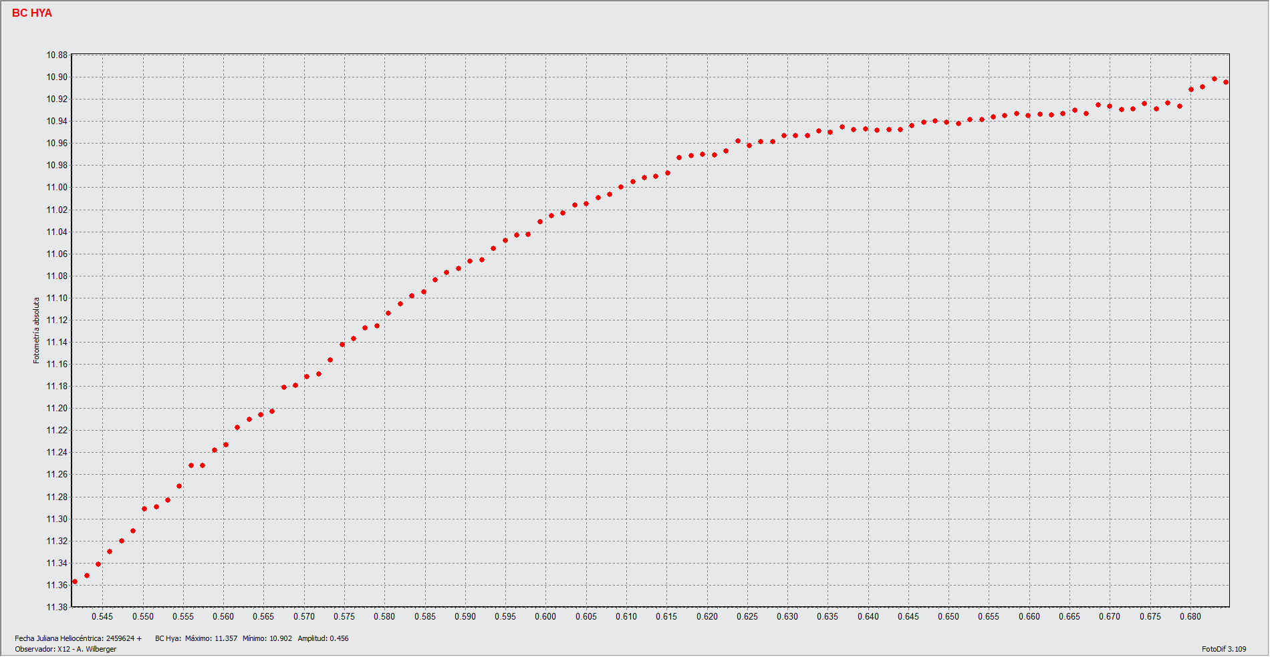Click the Mínimo: 10.902 value
This screenshot has height=657, width=1270.
click(267, 639)
